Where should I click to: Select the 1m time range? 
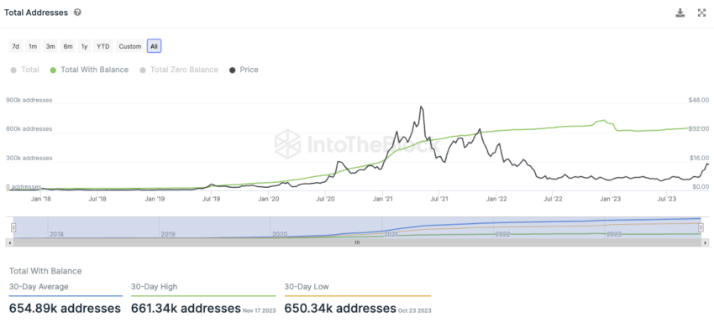coord(33,46)
